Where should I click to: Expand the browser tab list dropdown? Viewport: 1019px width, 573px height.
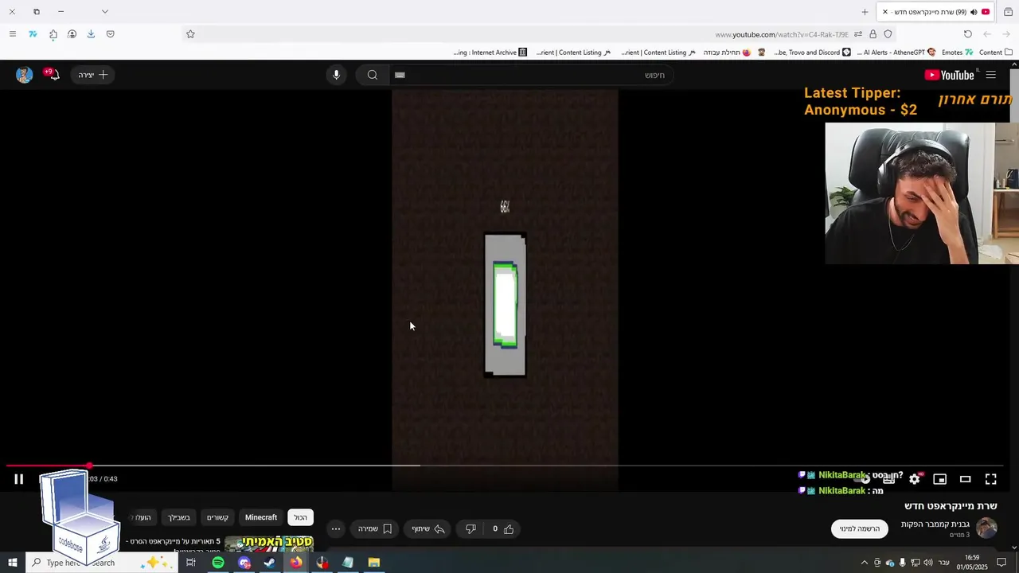pyautogui.click(x=104, y=12)
